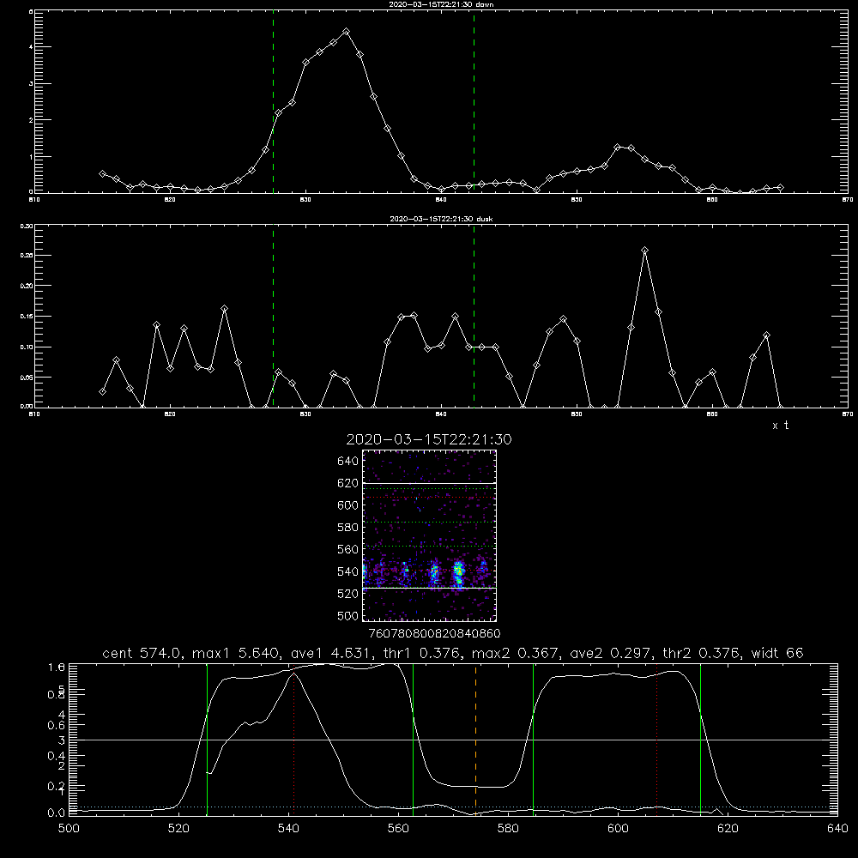Click the right green dashed line in the dawn plot
This screenshot has height=858, width=858.
point(474,101)
